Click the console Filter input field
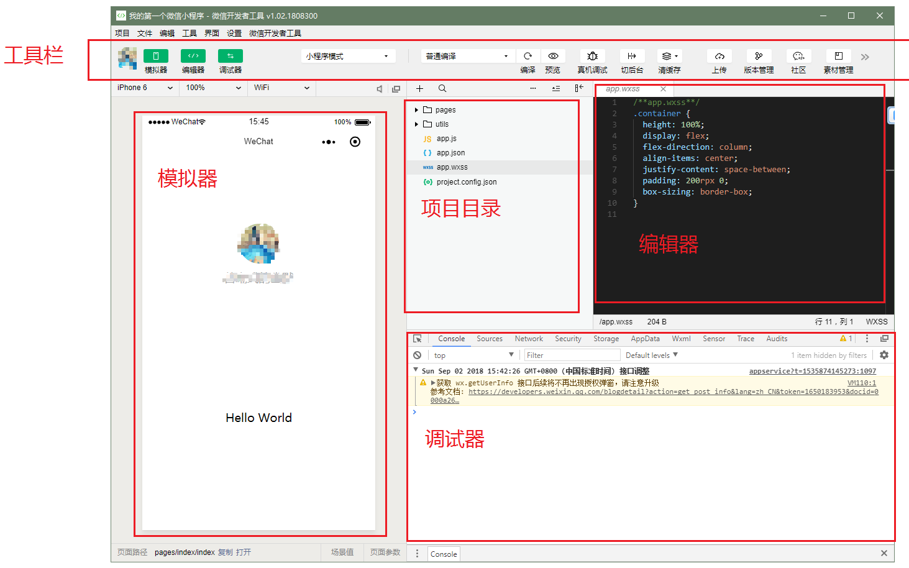The image size is (909, 568). [572, 355]
